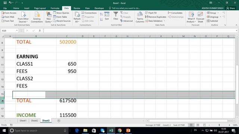239x134 pixels.
Task: Expand Data Validation dropdown arrow
Action: tap(164, 21)
